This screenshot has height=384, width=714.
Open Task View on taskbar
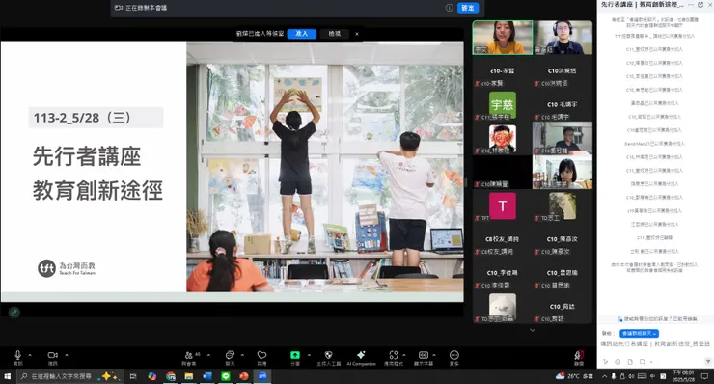pyautogui.click(x=133, y=376)
